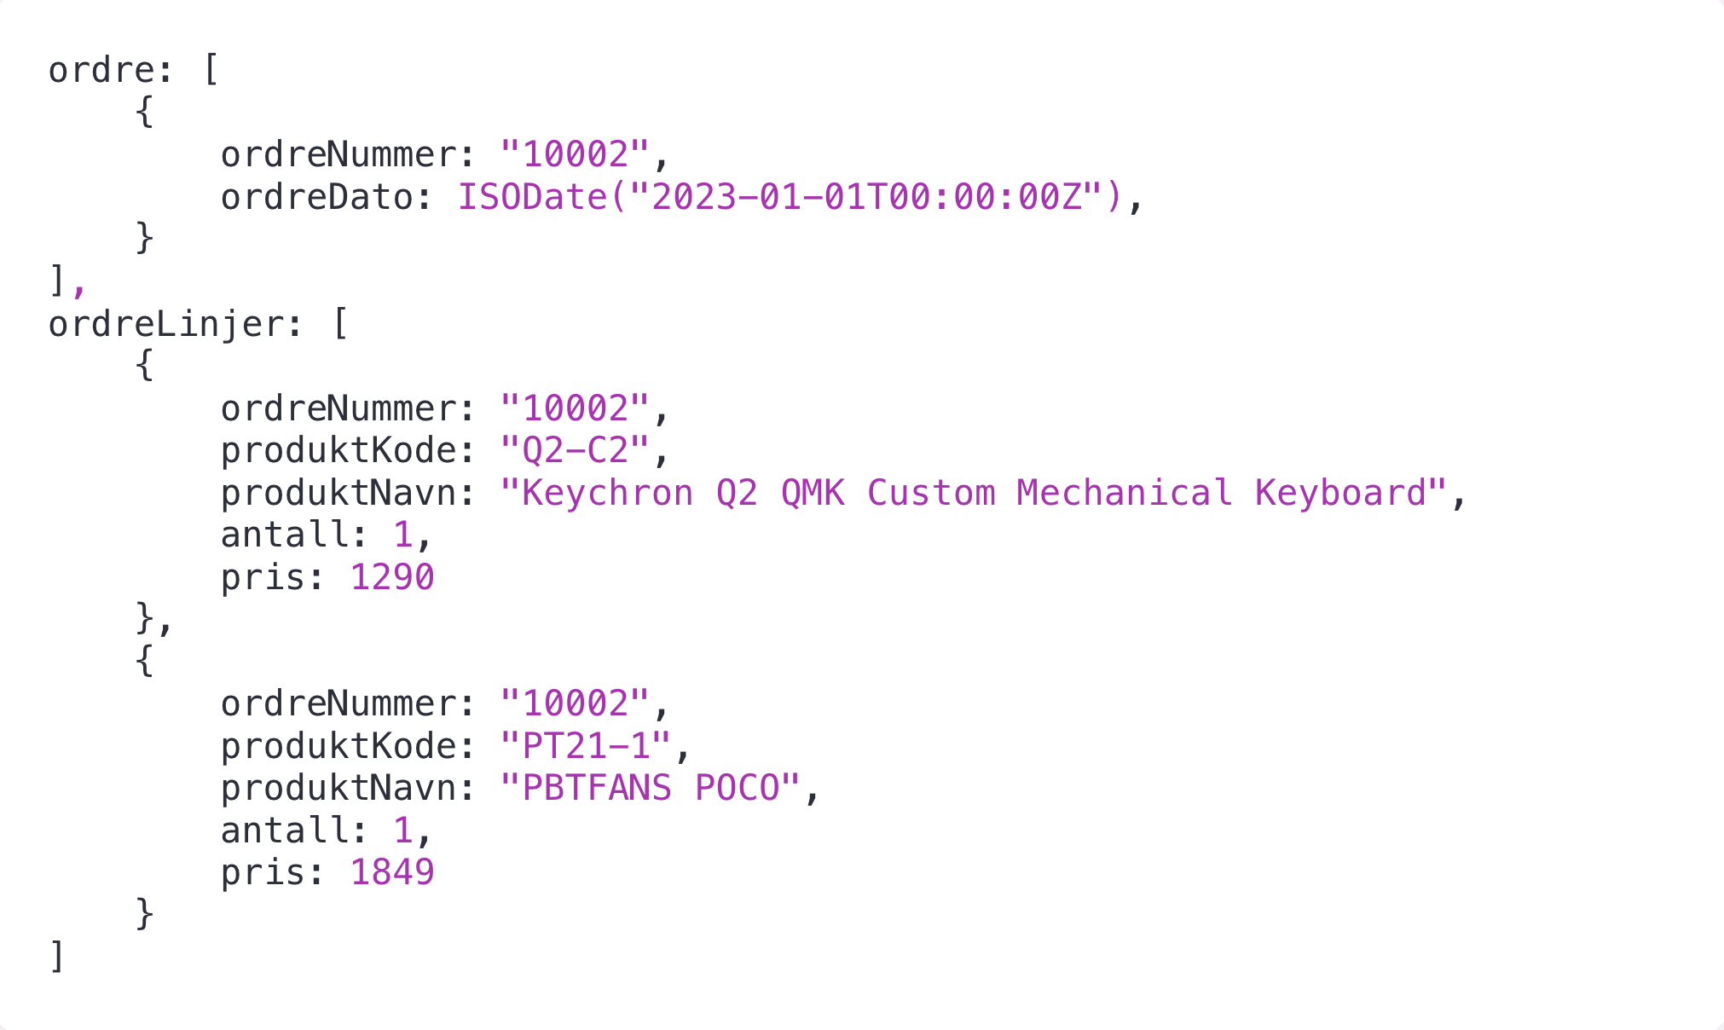This screenshot has width=1724, height=1030.
Task: Click the price value 1290
Action: [x=392, y=577]
